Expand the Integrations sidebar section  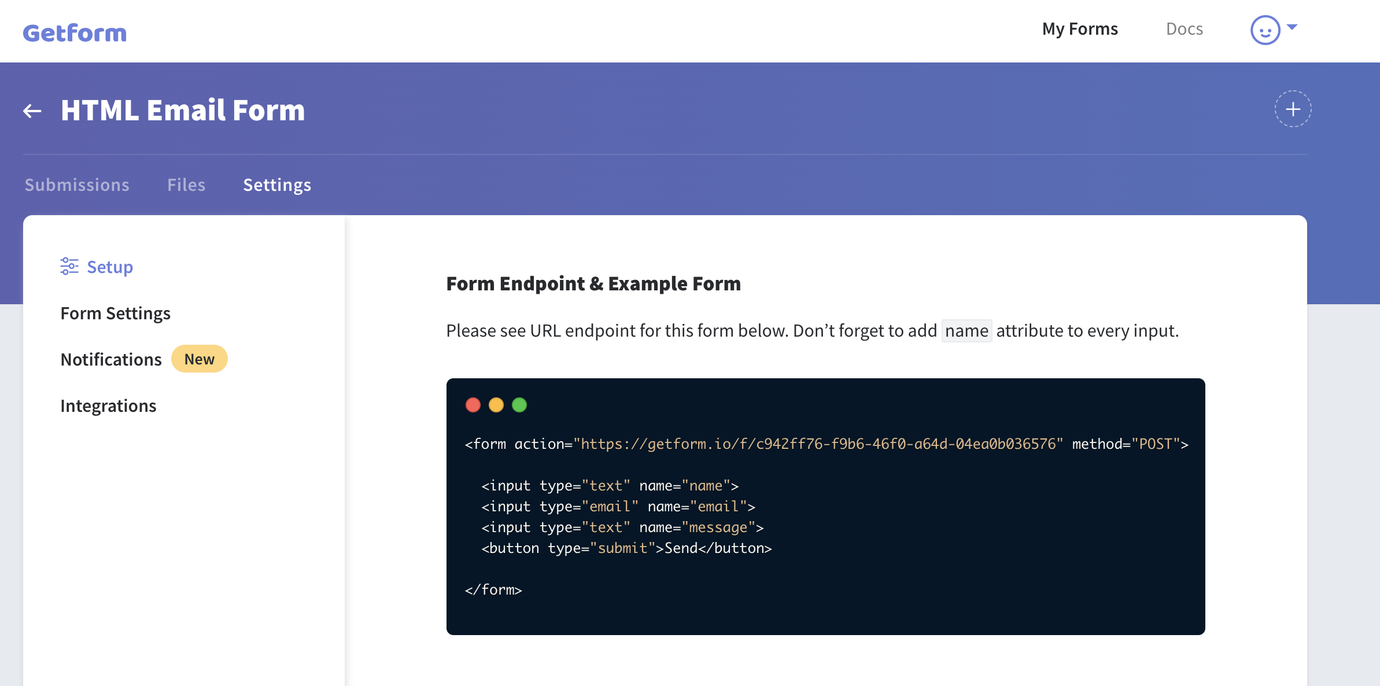(x=108, y=405)
